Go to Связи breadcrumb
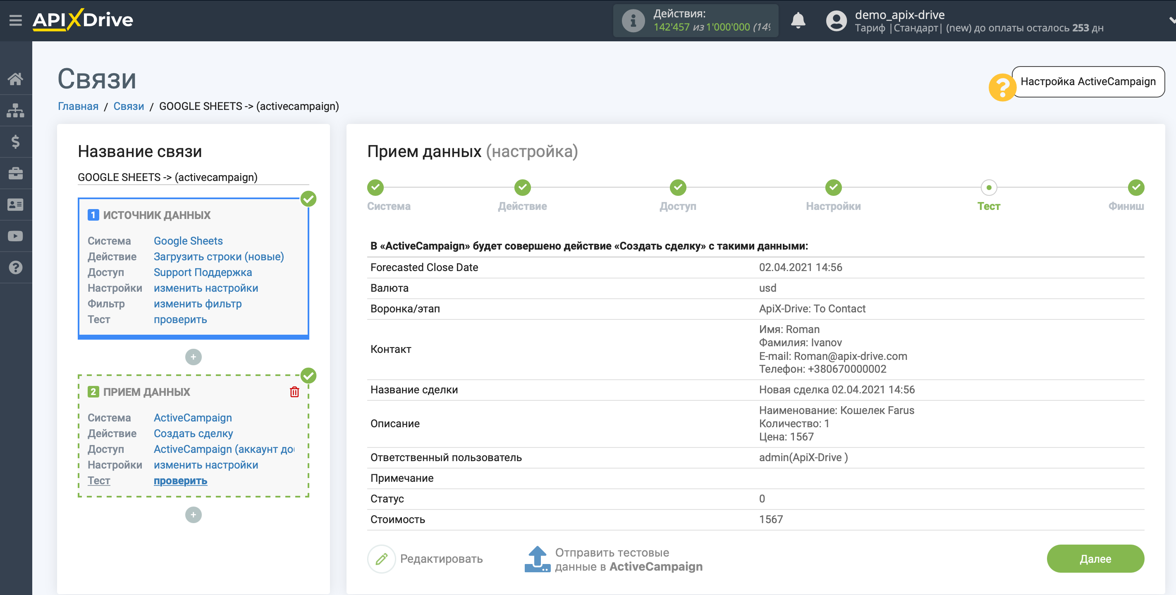The width and height of the screenshot is (1176, 595). pos(129,106)
